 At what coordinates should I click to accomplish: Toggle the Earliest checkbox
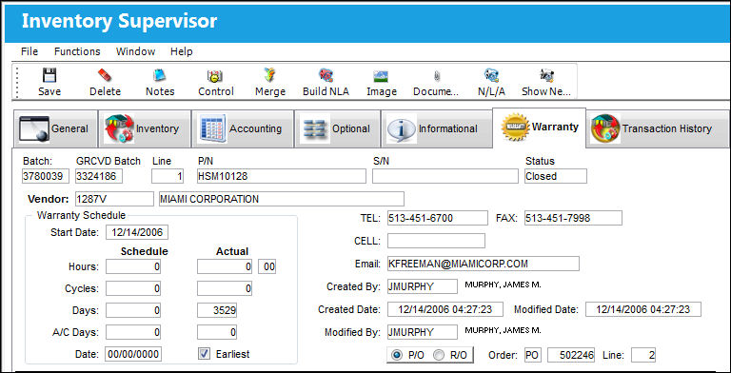click(205, 354)
